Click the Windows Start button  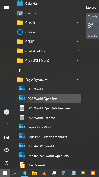tap(5, 173)
